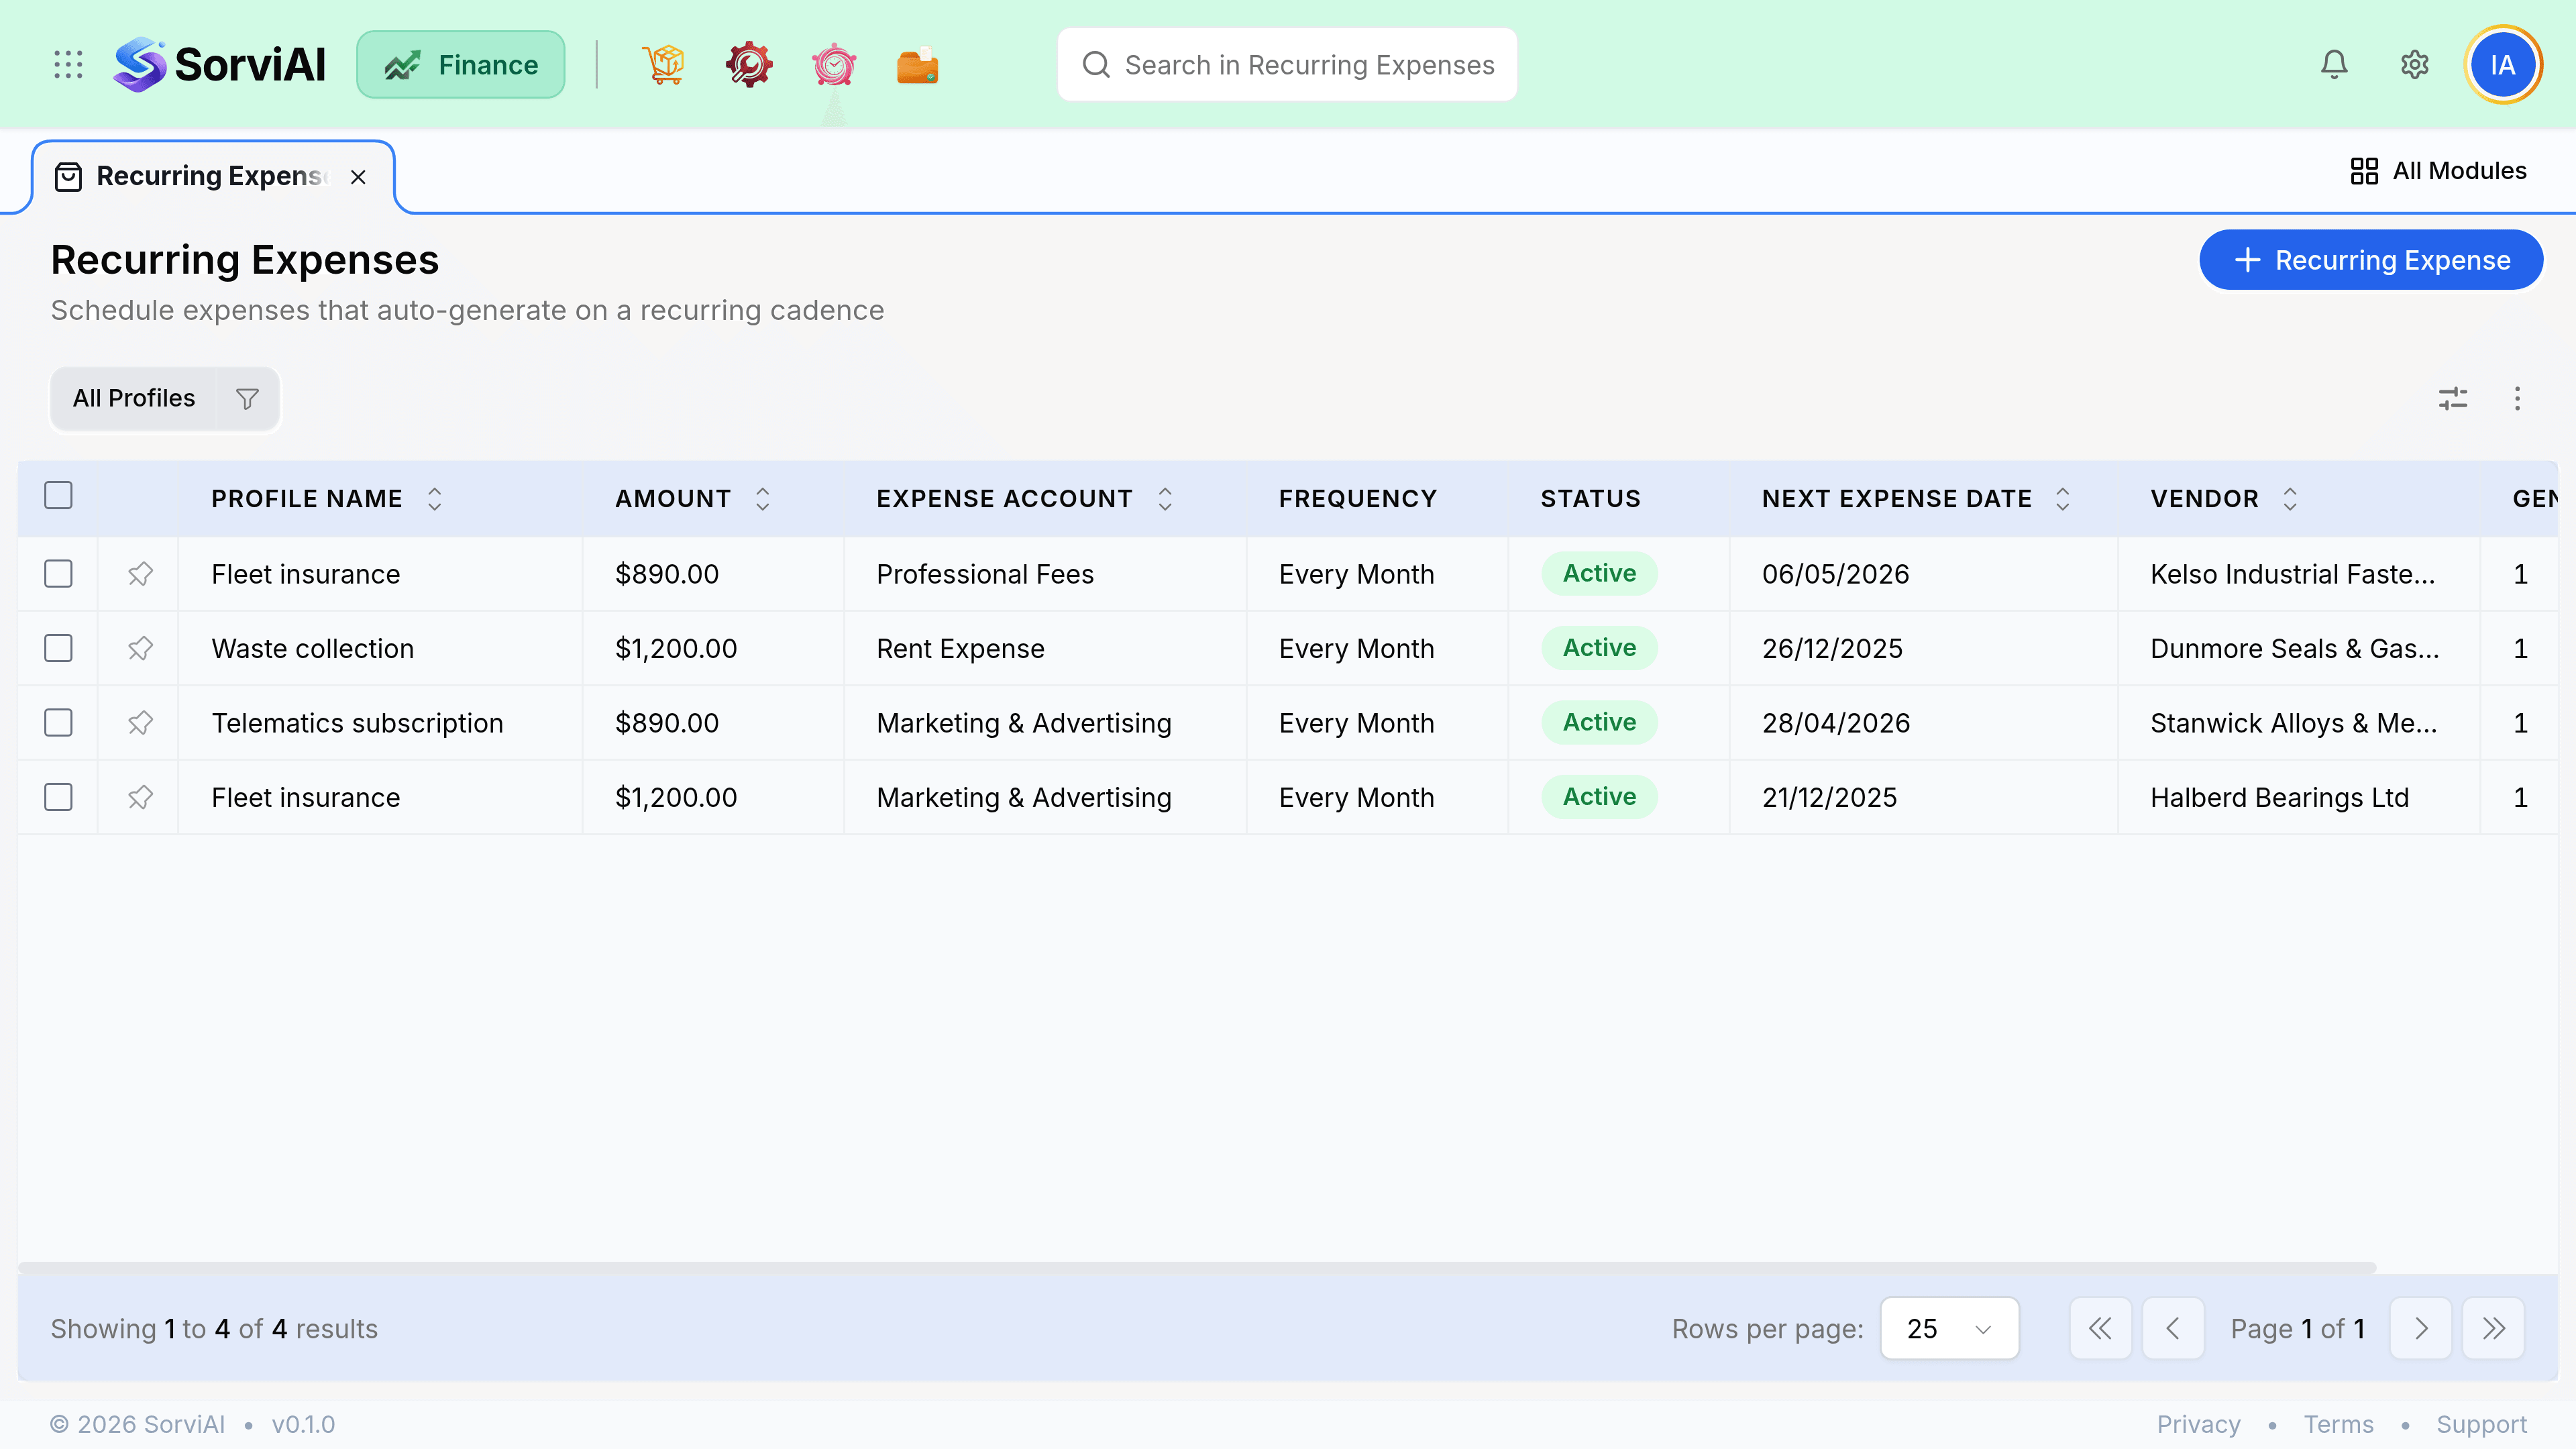Image resolution: width=2576 pixels, height=1449 pixels.
Task: Open the pink clock module icon
Action: pyautogui.click(x=834, y=65)
